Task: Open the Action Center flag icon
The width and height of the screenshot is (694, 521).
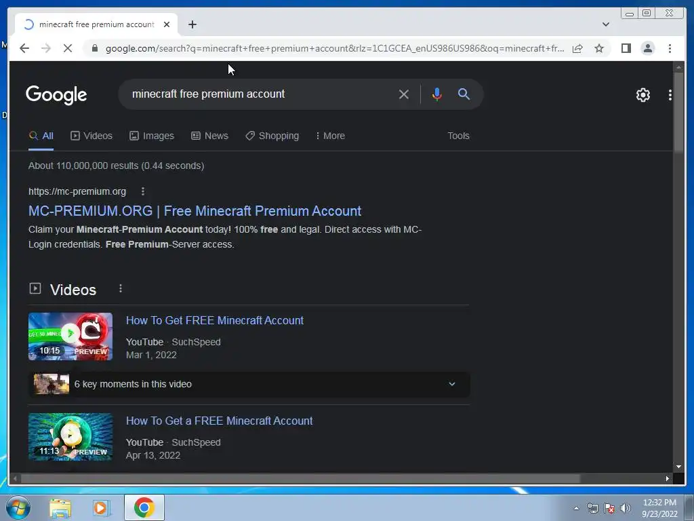Action: [609, 508]
